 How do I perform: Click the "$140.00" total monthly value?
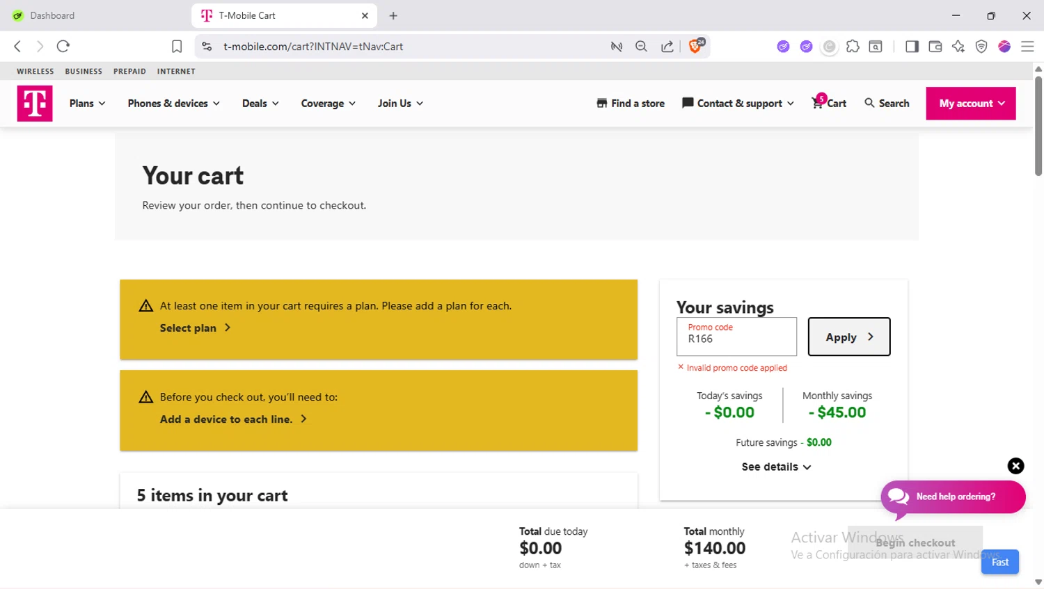point(715,548)
